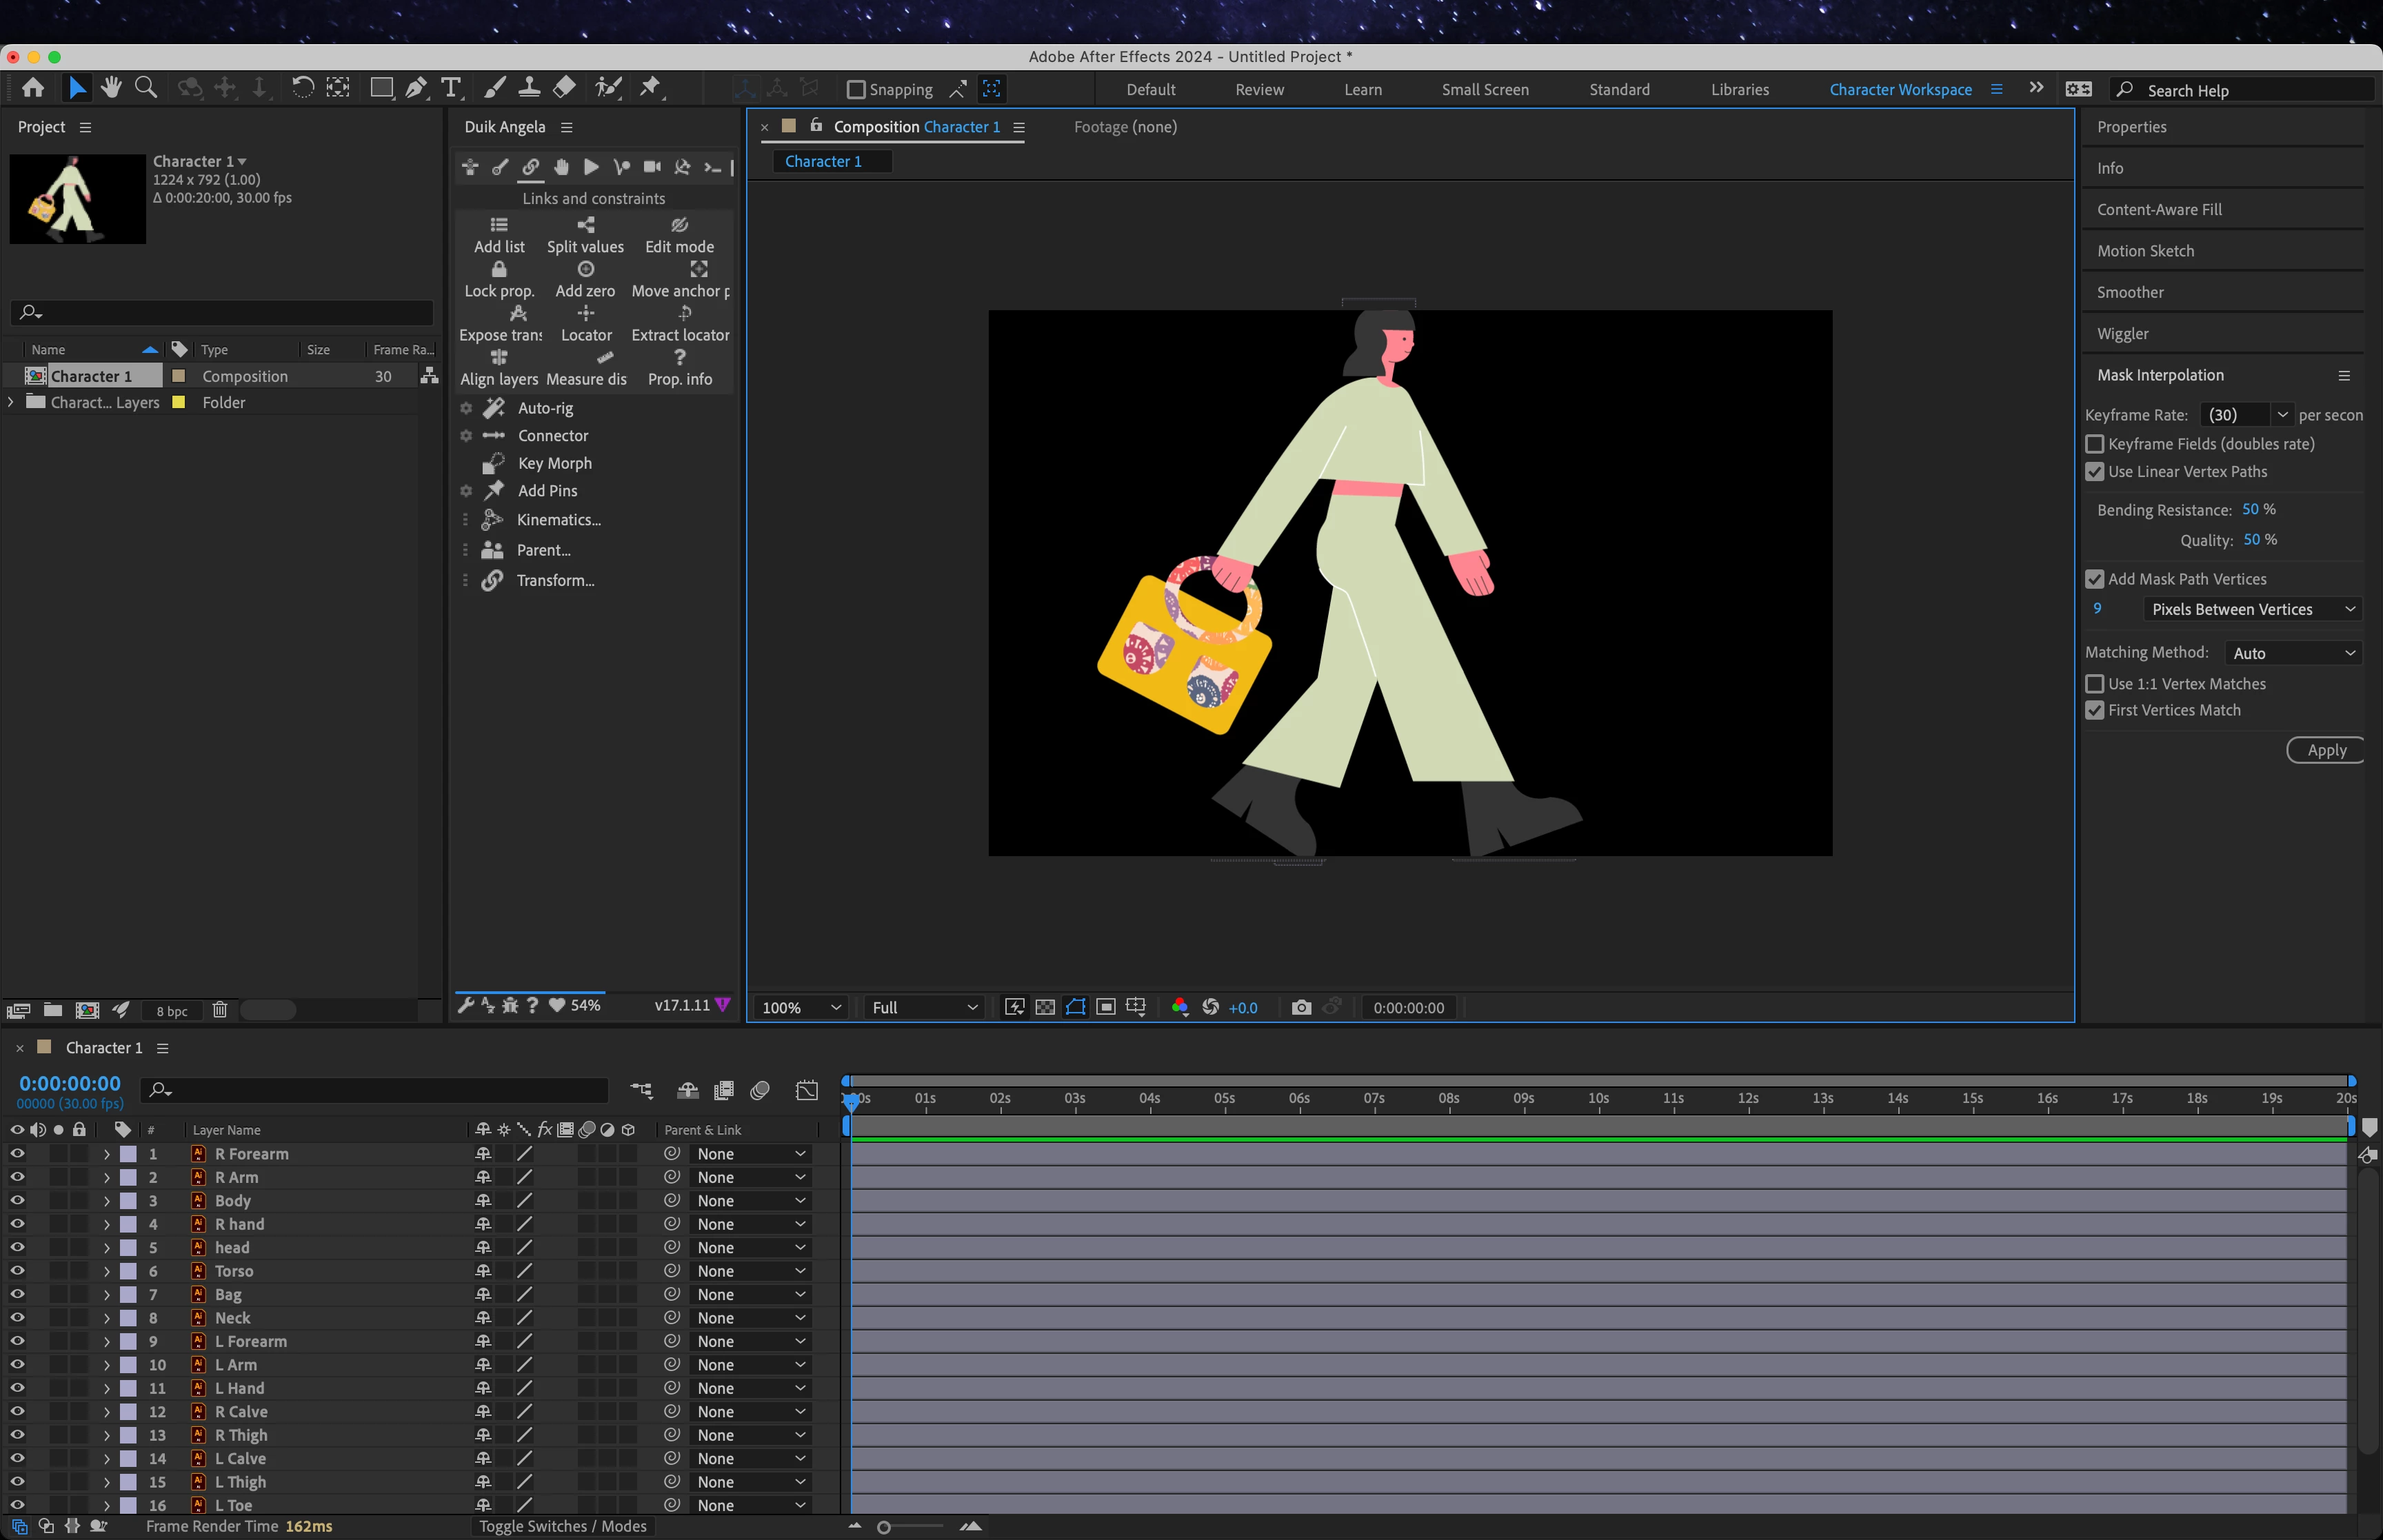This screenshot has width=2383, height=1540.
Task: Select the Pen tool in toolbar
Action: coord(416,88)
